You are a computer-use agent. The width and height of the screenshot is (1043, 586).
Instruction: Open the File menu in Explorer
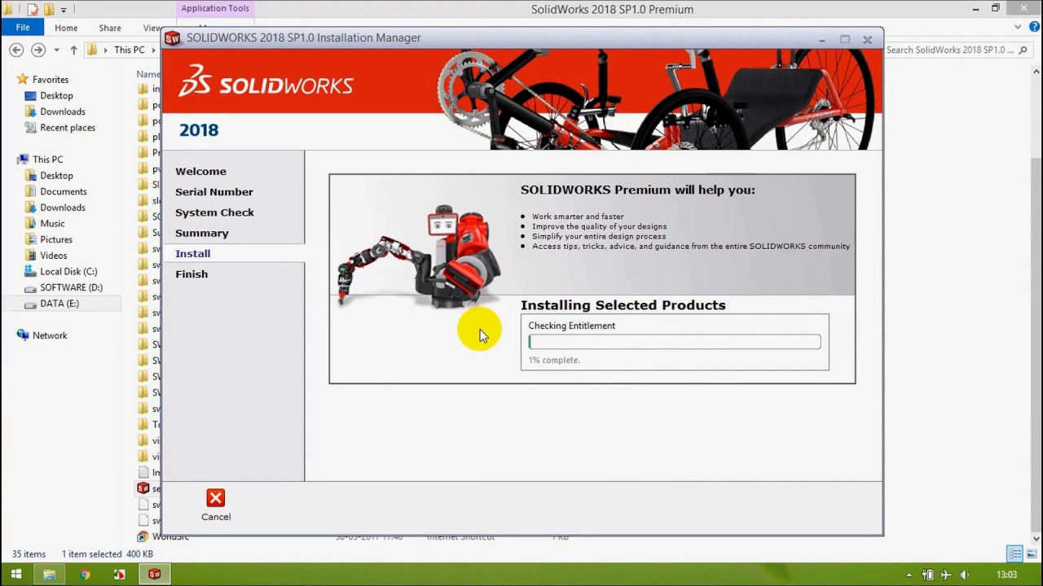pyautogui.click(x=23, y=28)
